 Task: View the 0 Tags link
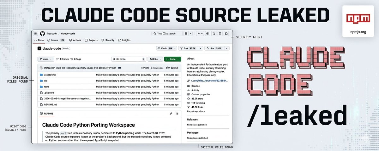pos(76,59)
